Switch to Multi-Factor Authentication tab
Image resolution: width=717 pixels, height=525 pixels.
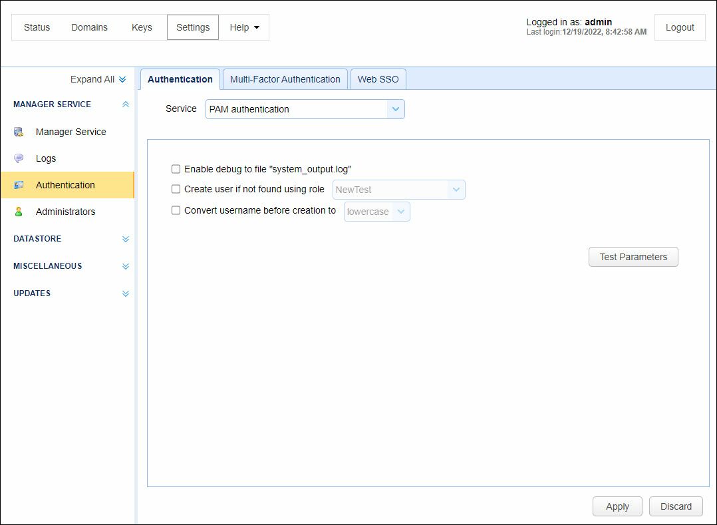pos(285,79)
